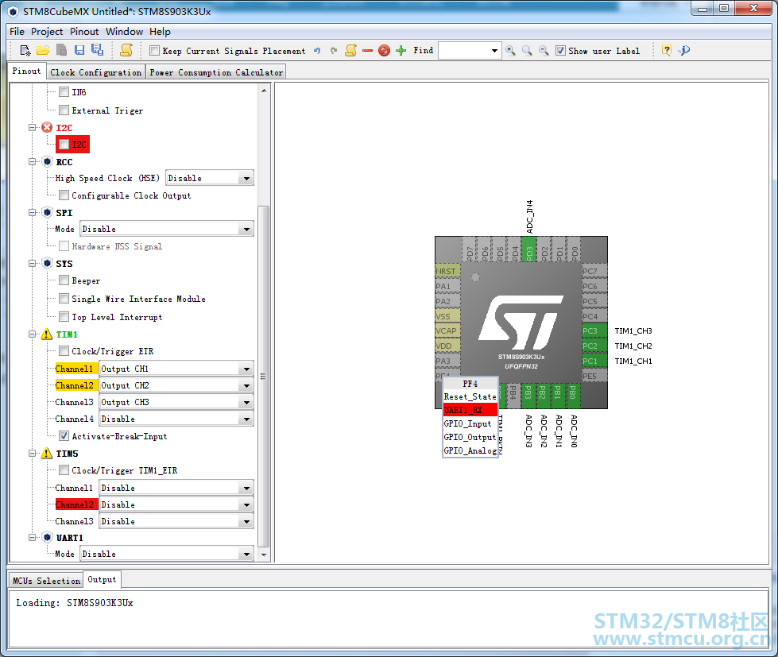
Task: Open the Project menu
Action: pyautogui.click(x=47, y=31)
